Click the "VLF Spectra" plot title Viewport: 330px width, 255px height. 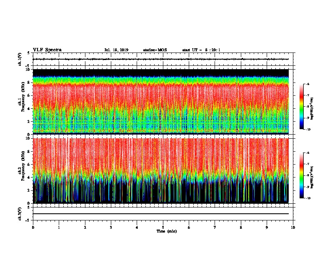47,50
